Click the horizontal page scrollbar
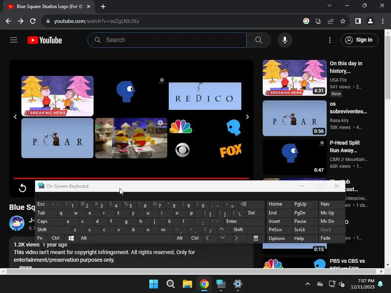This screenshot has height=293, width=391. (192, 271)
